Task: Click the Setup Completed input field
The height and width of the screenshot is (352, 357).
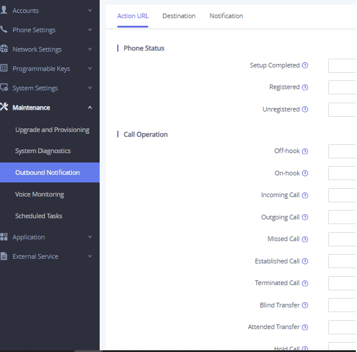Action: coord(342,66)
